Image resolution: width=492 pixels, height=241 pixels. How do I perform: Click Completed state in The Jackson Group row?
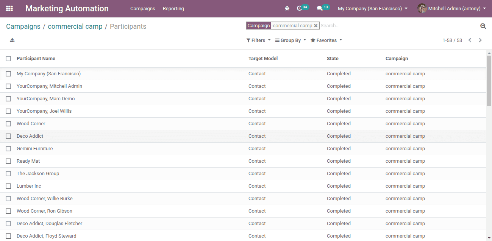339,174
